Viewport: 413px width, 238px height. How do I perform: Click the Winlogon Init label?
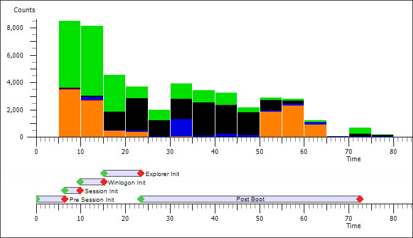pos(126,182)
